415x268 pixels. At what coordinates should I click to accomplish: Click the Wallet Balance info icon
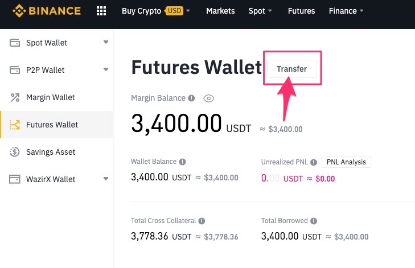click(x=183, y=162)
